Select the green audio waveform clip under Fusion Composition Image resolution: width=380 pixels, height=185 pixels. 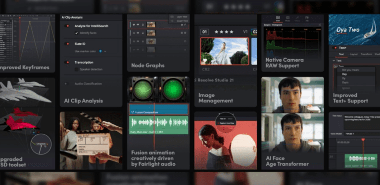pos(158,125)
